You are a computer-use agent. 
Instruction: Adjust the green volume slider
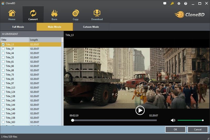(x=190, y=120)
